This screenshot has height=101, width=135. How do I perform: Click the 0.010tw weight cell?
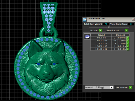122,46
